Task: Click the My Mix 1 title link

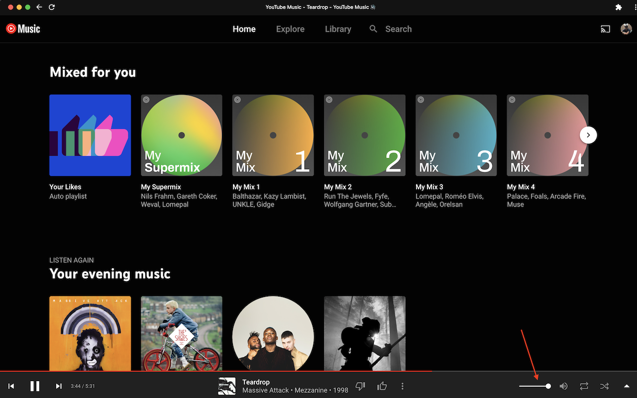Action: tap(246, 187)
